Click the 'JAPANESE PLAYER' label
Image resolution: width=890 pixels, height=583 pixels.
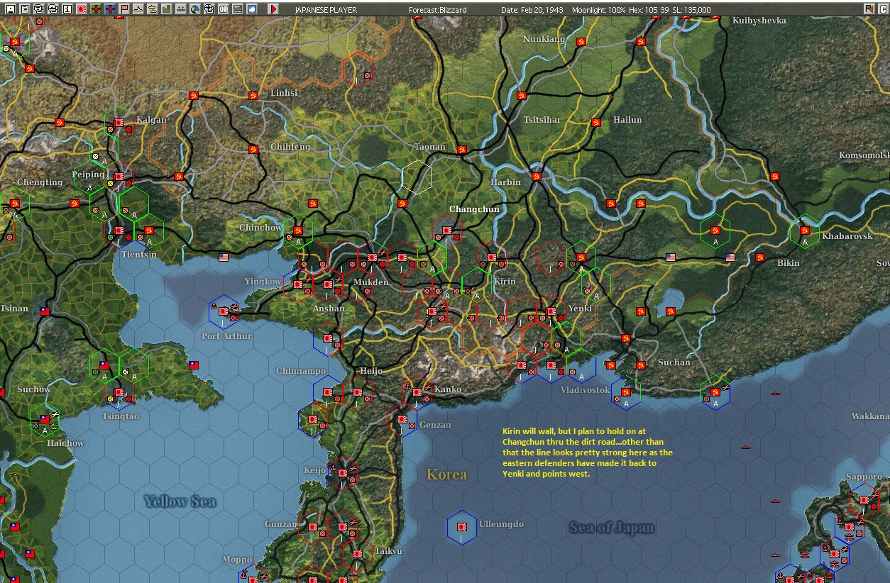326,10
